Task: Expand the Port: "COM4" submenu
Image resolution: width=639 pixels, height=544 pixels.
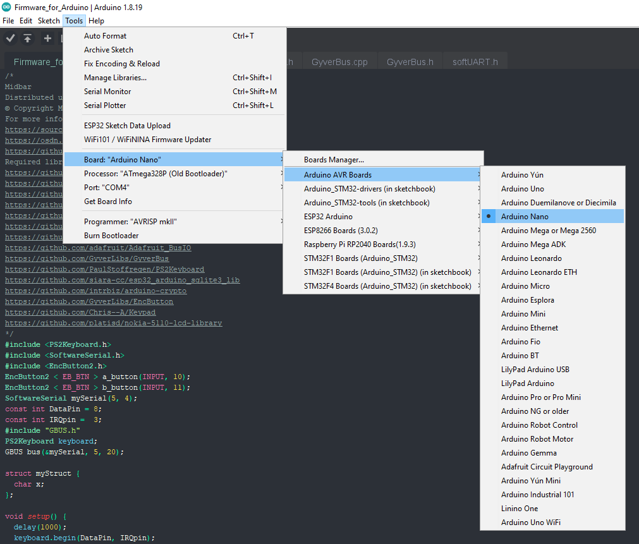Action: click(x=174, y=188)
